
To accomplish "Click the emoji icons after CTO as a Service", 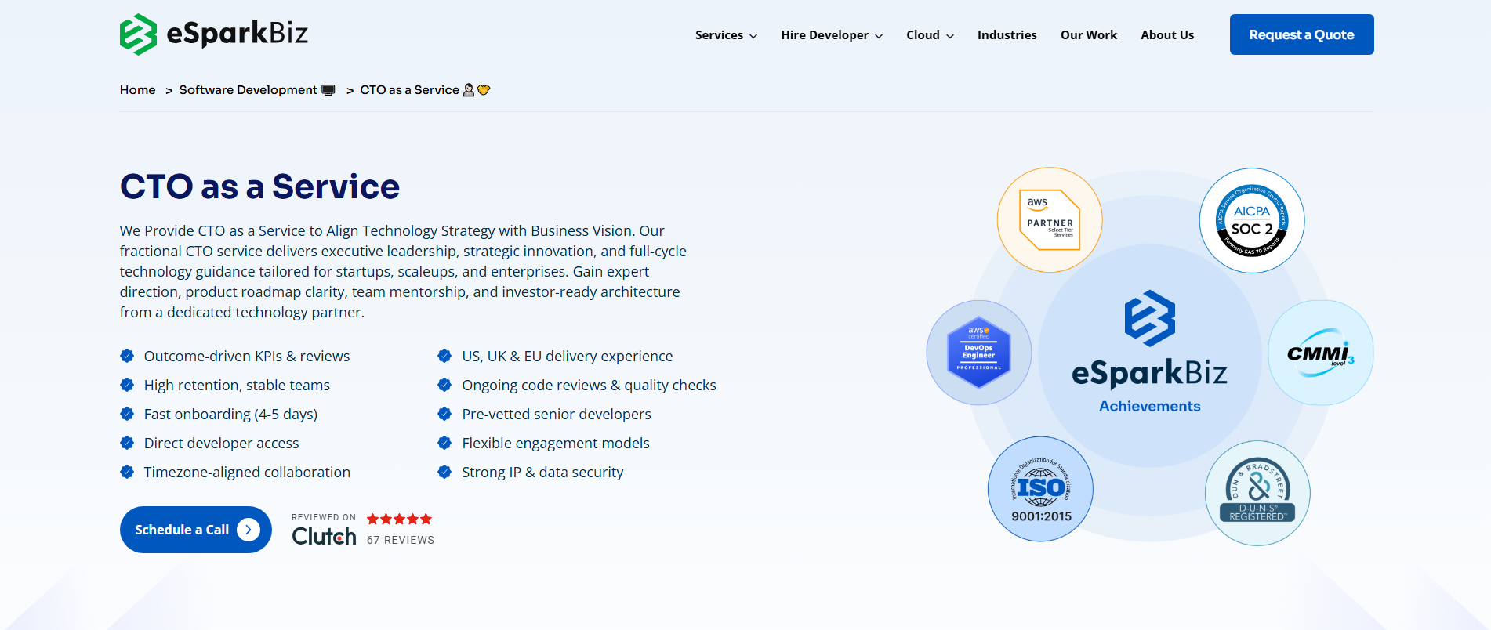I will [477, 90].
